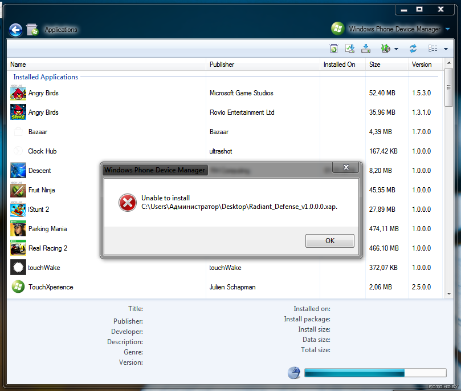Viewport: 461px width, 391px height.
Task: Click the scrollbar down arrow
Action: point(448,293)
